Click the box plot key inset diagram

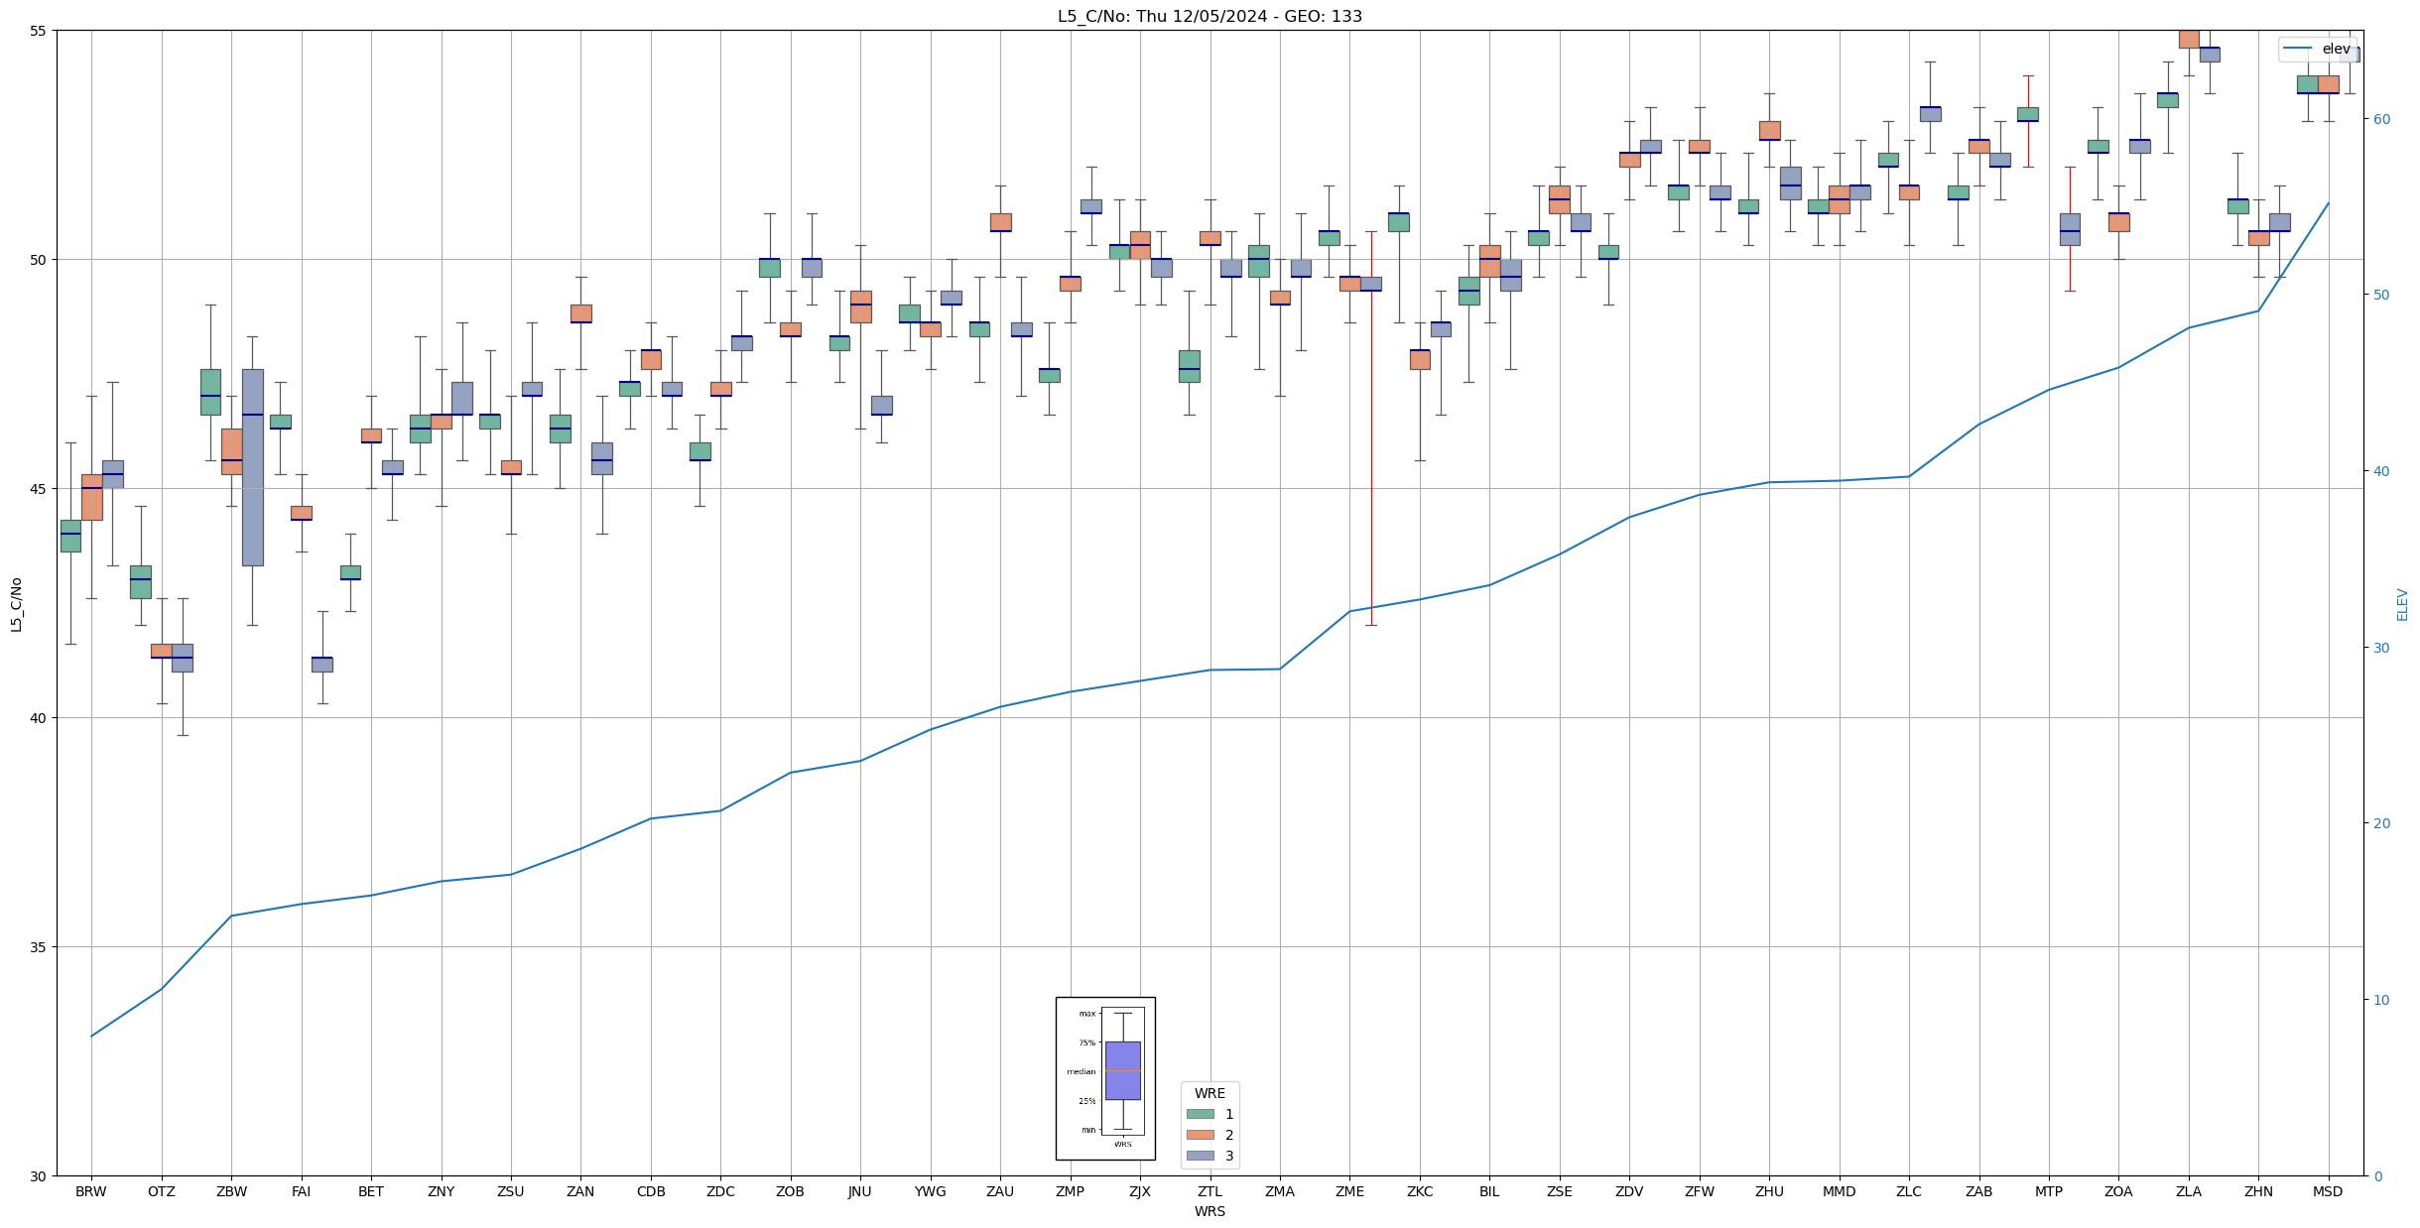click(1104, 1078)
